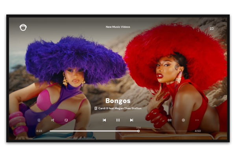This screenshot has width=236, height=157.
Task: Skip back to the previous video
Action: coord(104,120)
